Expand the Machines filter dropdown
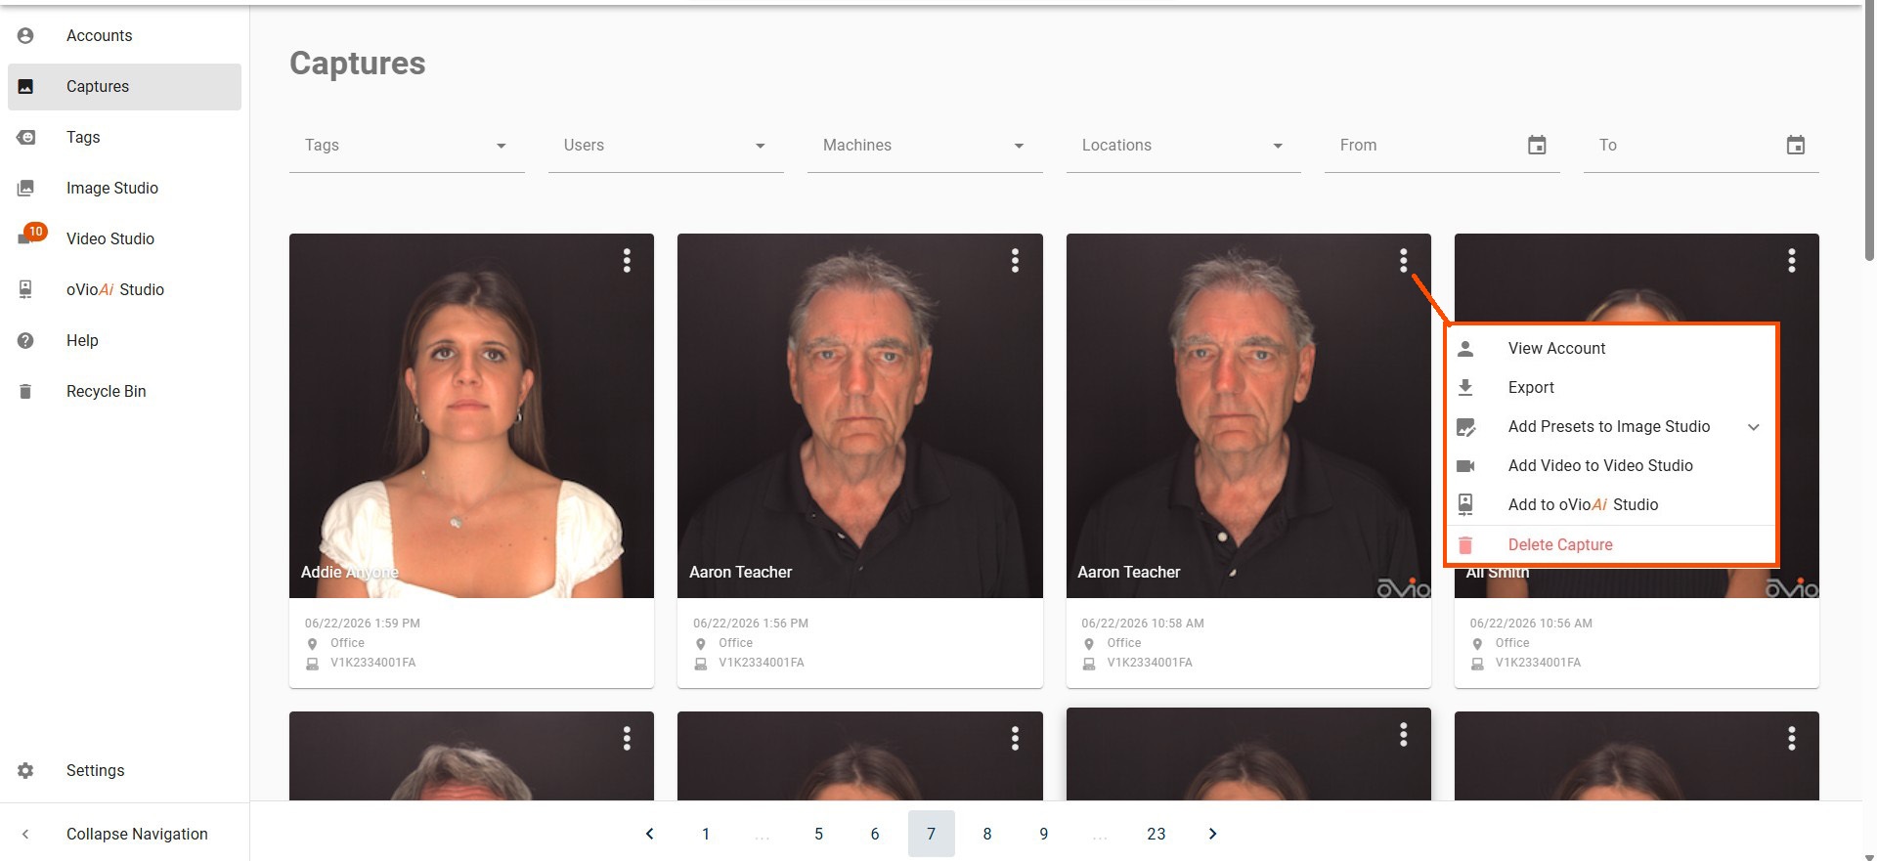Image resolution: width=1877 pixels, height=861 pixels. coord(925,146)
